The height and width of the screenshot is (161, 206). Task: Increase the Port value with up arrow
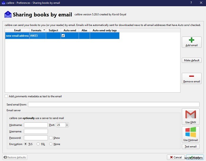point(67,124)
